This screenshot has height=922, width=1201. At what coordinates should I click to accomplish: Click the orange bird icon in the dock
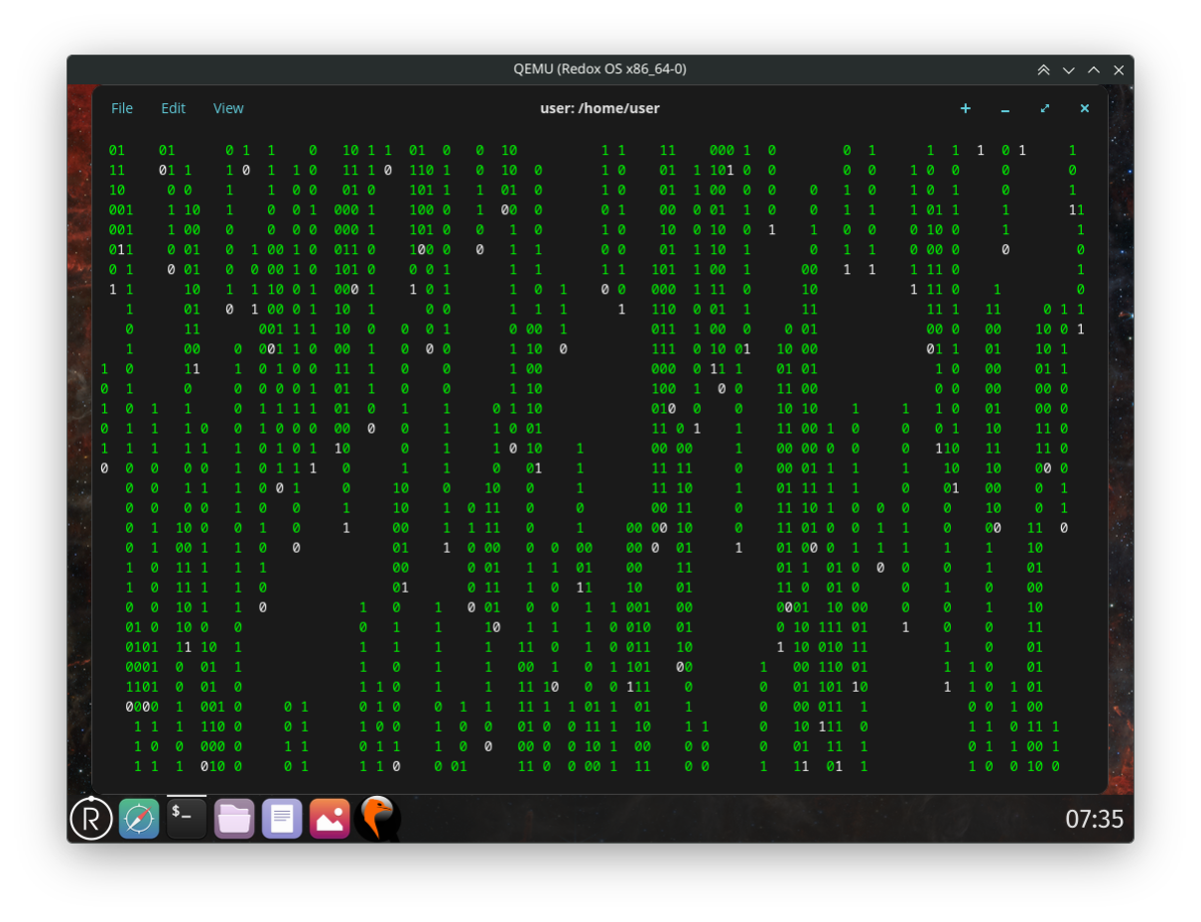[377, 819]
